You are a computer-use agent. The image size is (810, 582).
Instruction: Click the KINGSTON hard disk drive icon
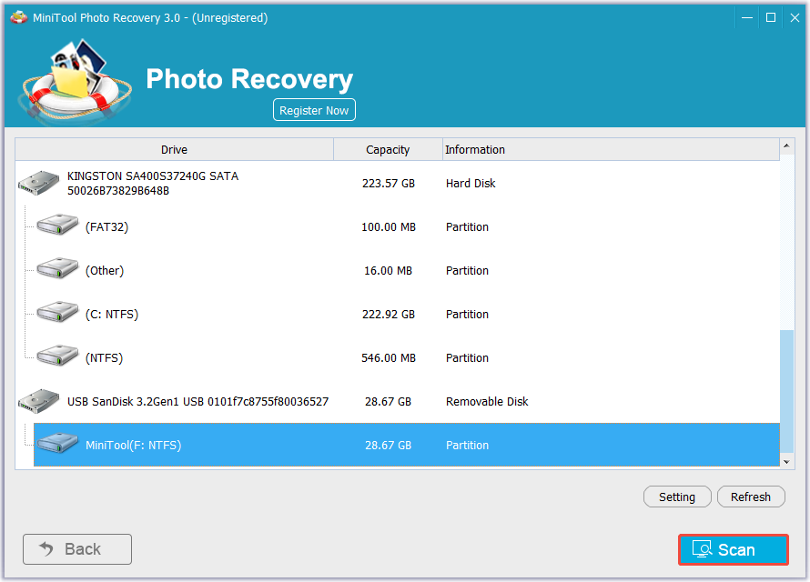tap(37, 182)
